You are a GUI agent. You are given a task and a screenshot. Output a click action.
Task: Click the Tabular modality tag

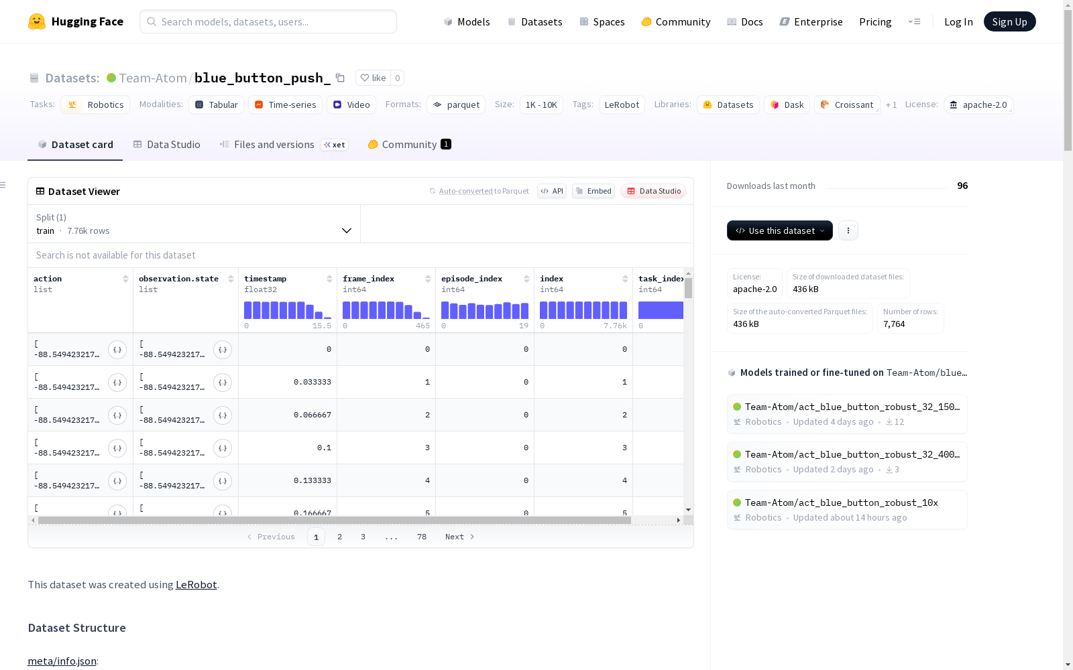click(217, 105)
